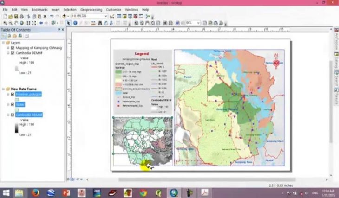Click the Windows Start button
The height and width of the screenshot is (198, 339).
click(x=6, y=193)
